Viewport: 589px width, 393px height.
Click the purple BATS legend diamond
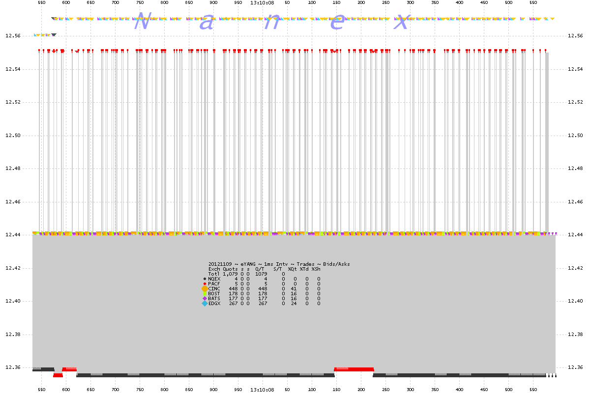pyautogui.click(x=205, y=298)
